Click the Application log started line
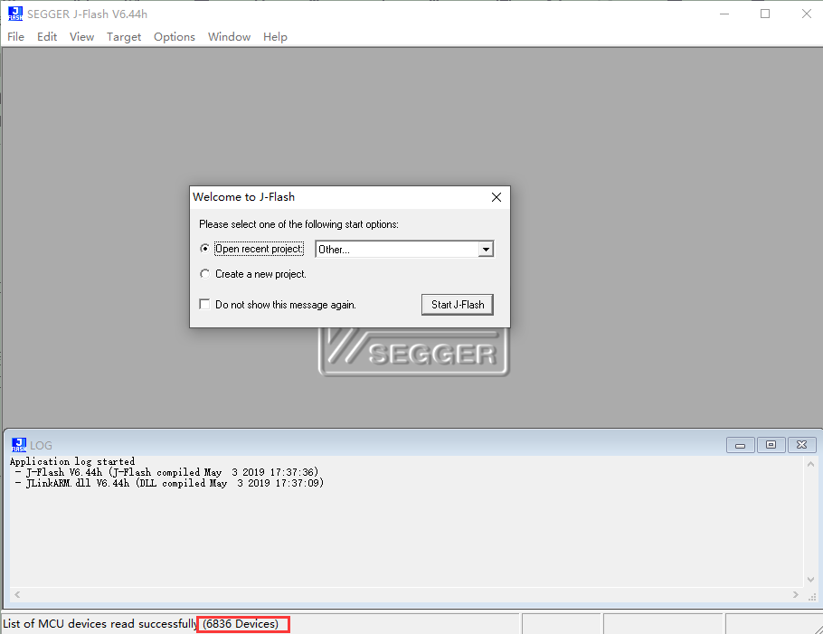This screenshot has width=823, height=634. point(72,461)
